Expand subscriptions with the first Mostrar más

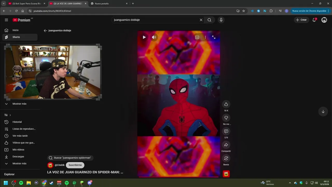20,104
